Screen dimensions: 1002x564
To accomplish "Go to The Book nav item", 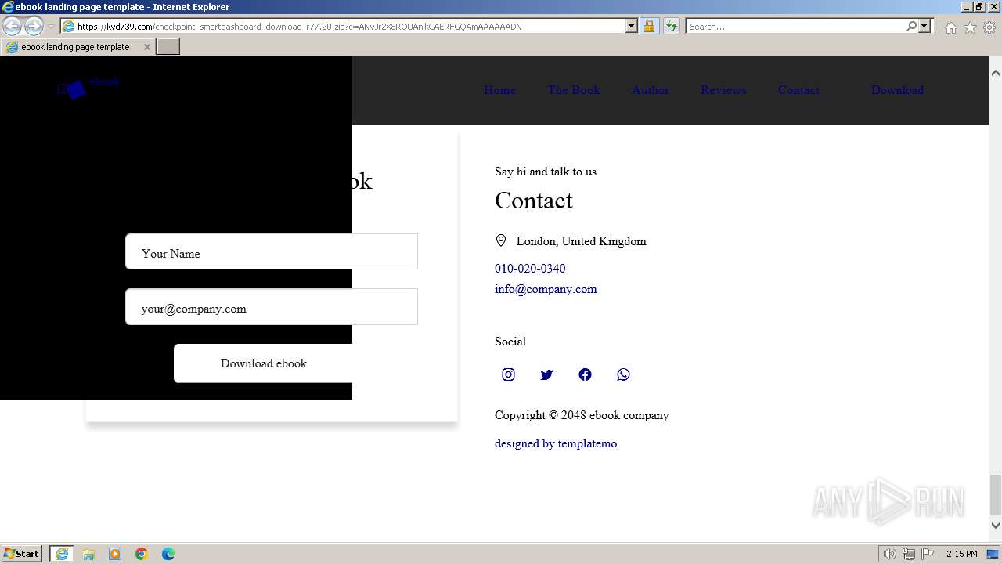I will tap(574, 90).
